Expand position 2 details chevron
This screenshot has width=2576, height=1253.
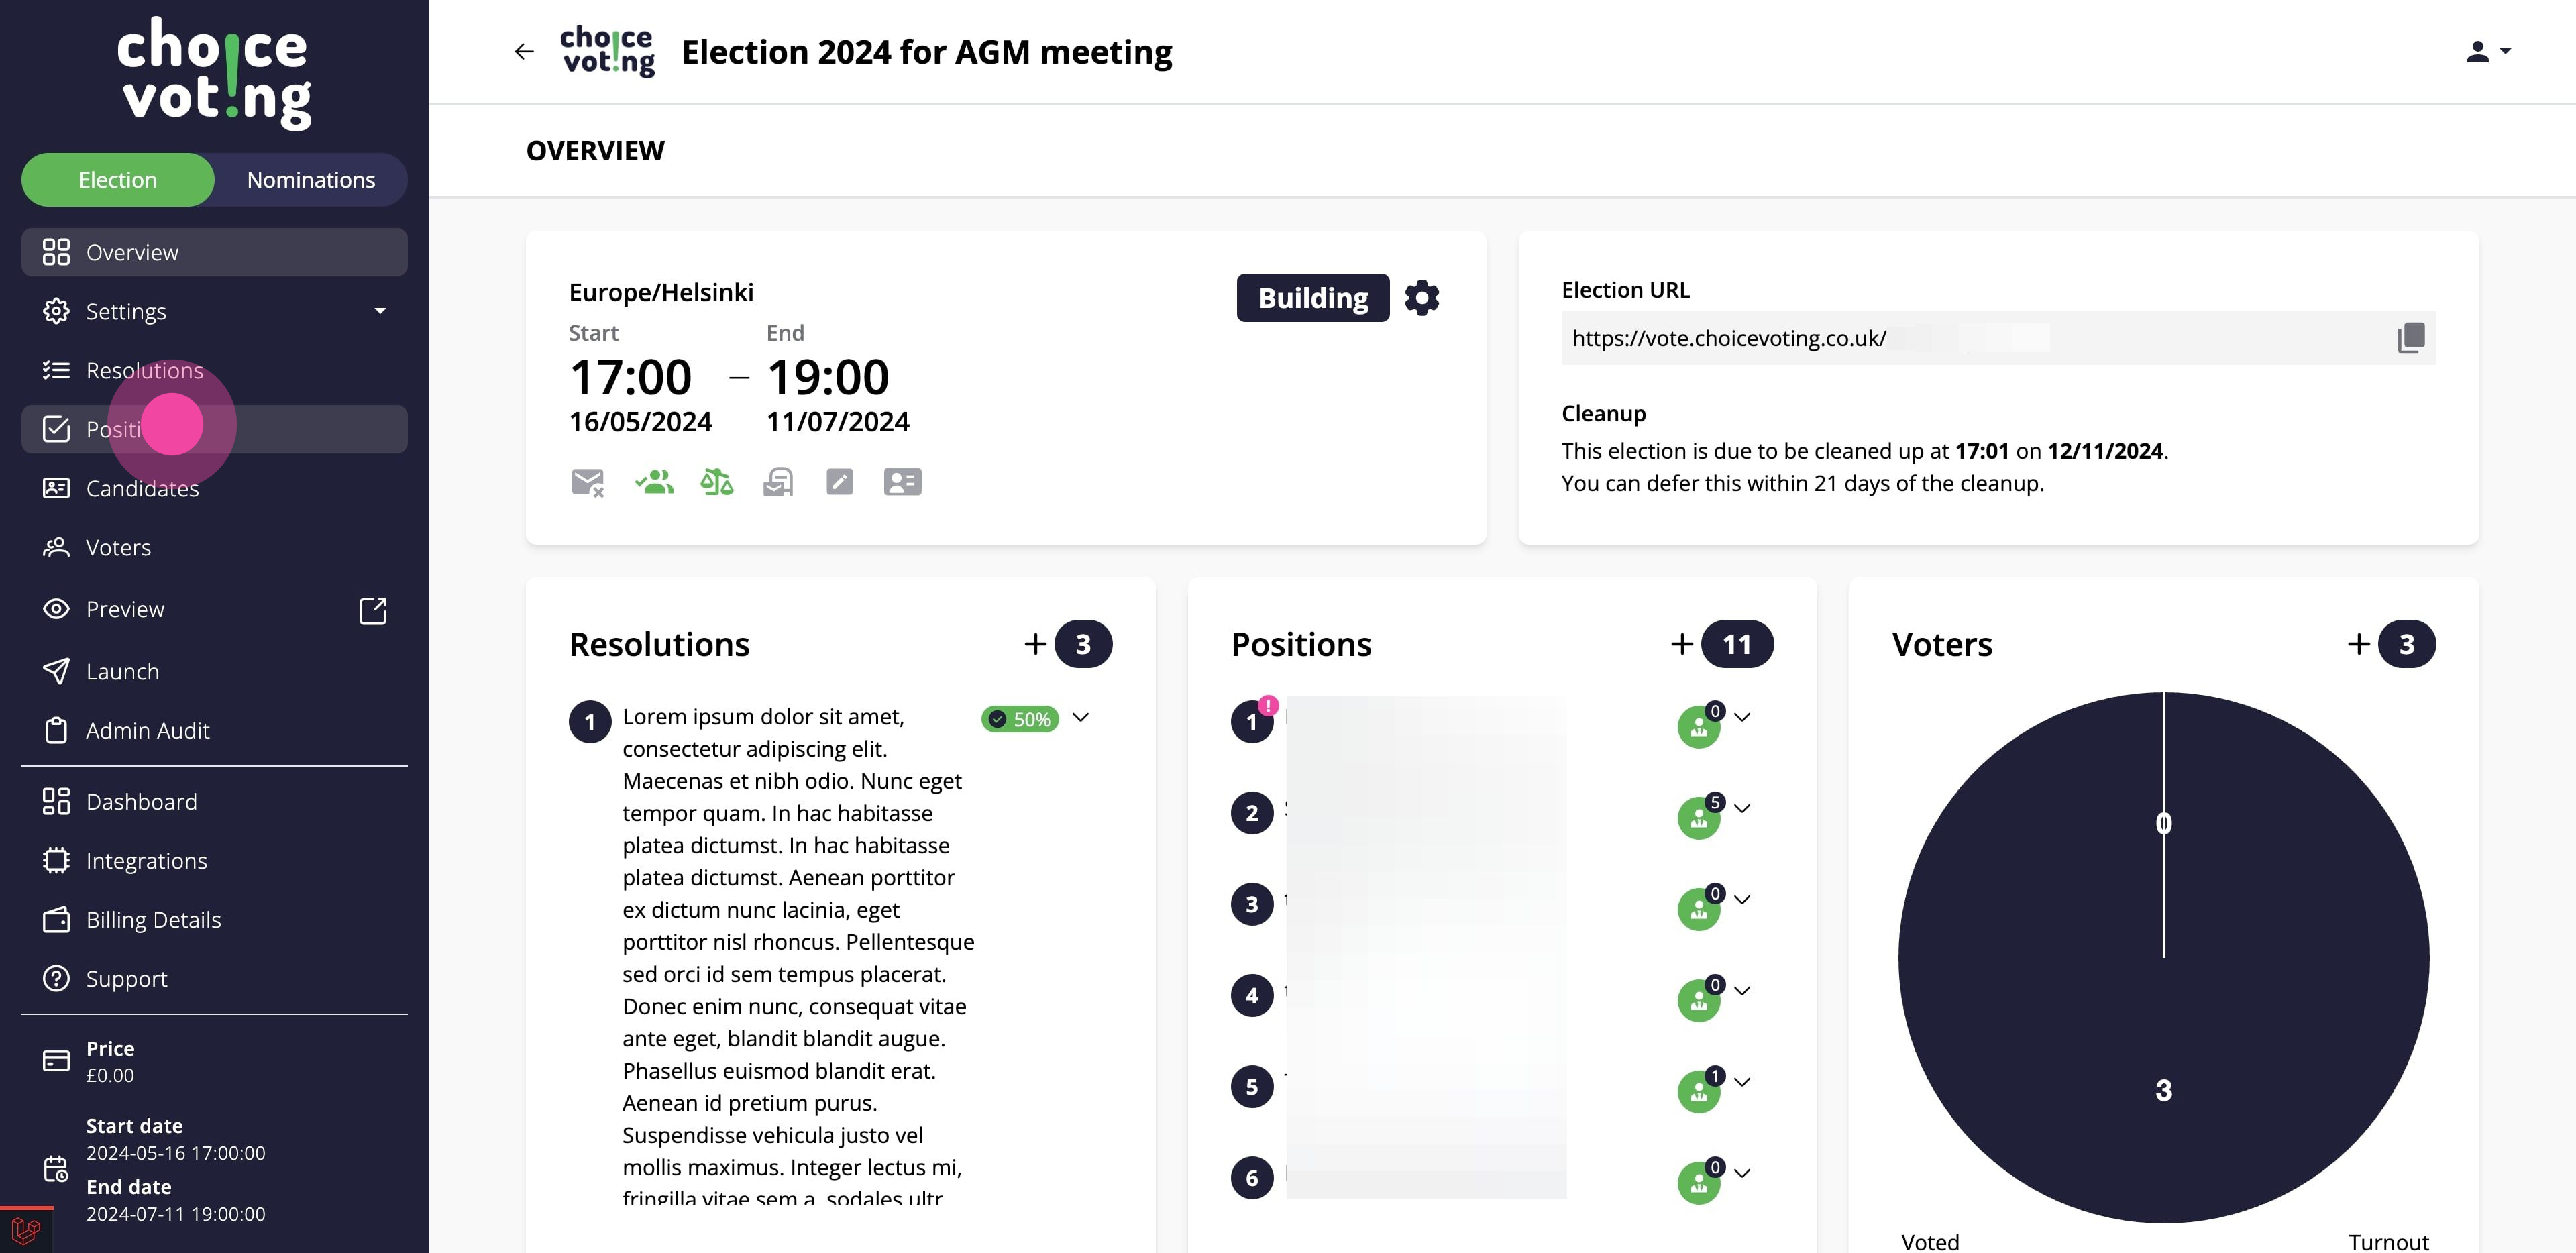(x=1742, y=808)
